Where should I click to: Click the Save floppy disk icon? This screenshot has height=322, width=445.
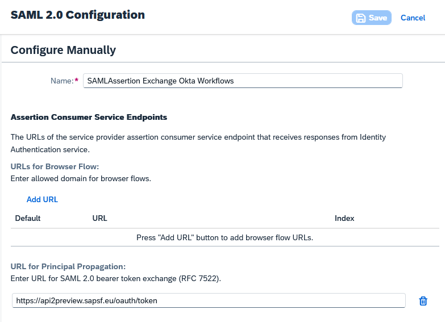[x=361, y=18]
